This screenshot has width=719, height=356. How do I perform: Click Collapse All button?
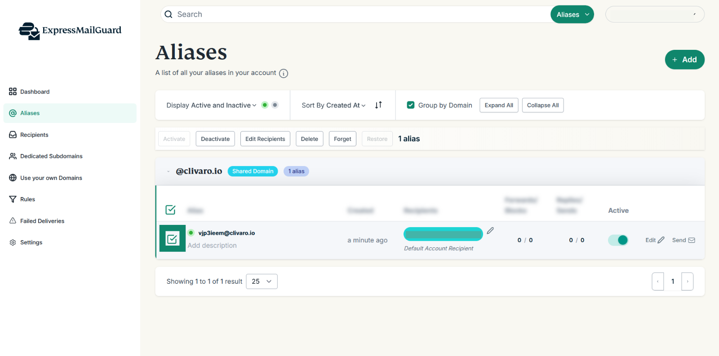543,105
